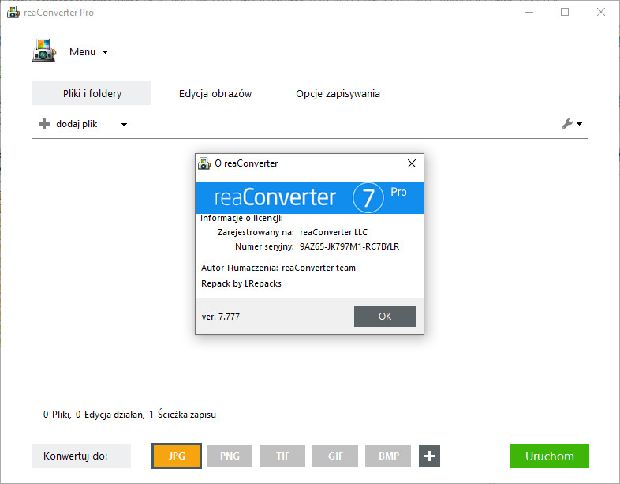Switch to Pliki i foldery tab

point(92,93)
